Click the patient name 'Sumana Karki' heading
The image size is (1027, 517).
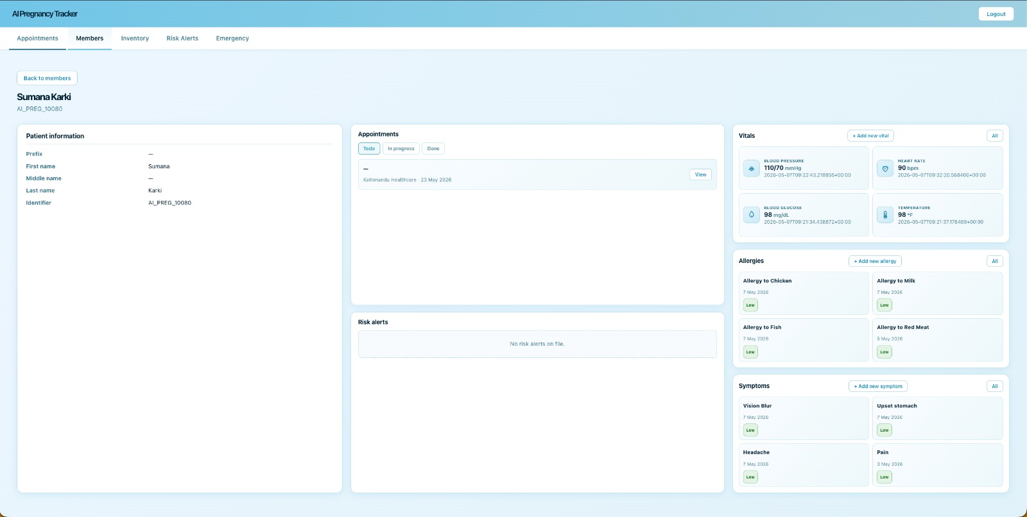pos(44,97)
